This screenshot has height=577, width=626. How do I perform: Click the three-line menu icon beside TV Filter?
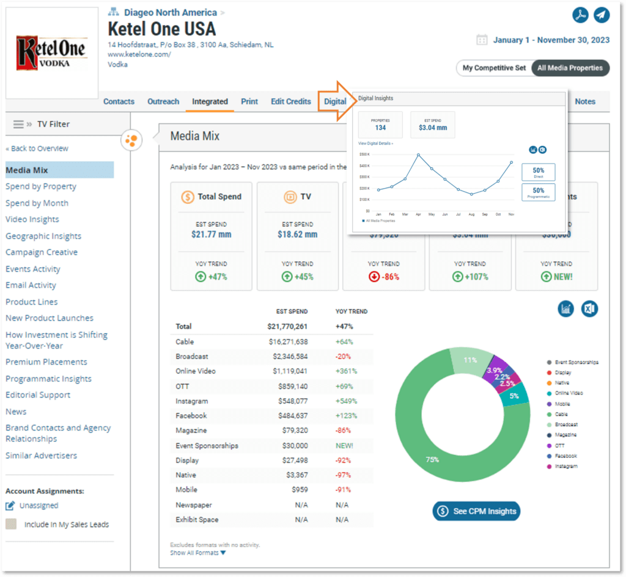(x=18, y=124)
